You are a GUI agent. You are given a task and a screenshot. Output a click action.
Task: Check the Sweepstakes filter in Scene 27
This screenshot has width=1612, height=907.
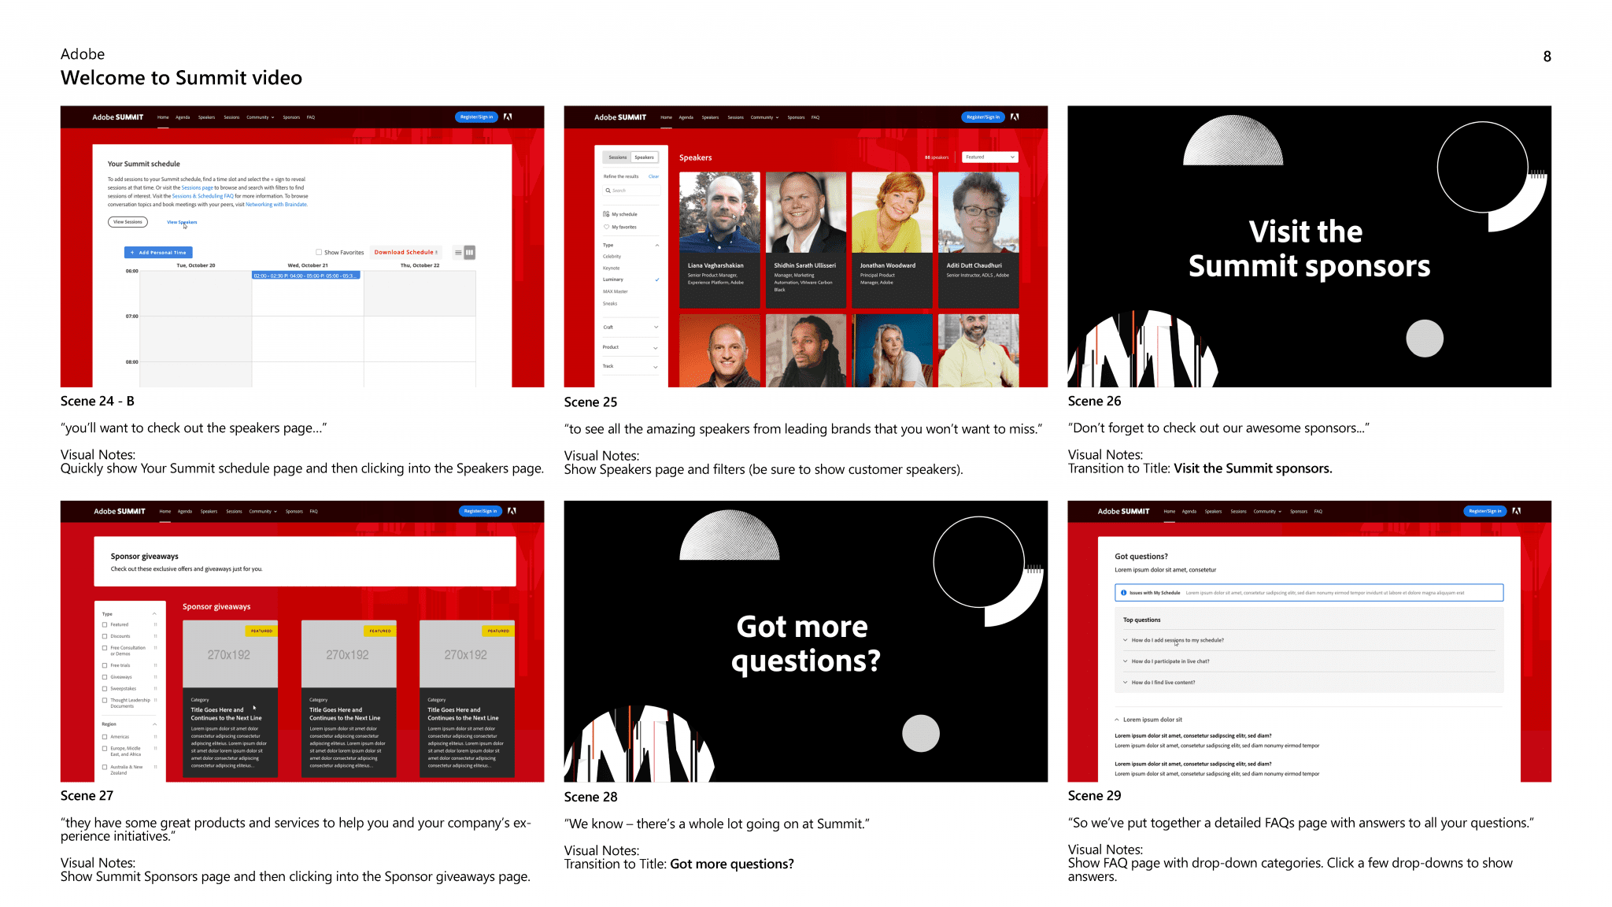(105, 688)
